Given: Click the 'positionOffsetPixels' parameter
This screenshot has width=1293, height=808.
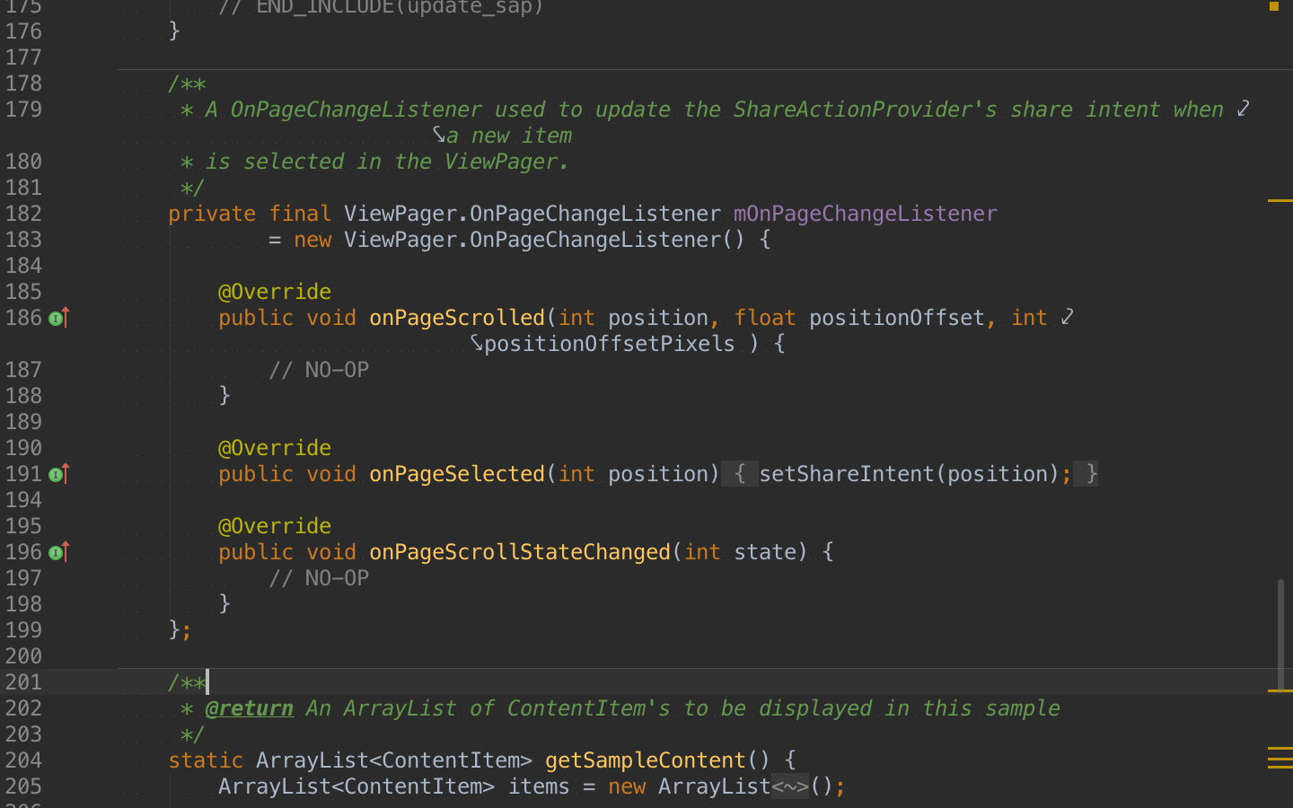Looking at the screenshot, I should (x=609, y=344).
